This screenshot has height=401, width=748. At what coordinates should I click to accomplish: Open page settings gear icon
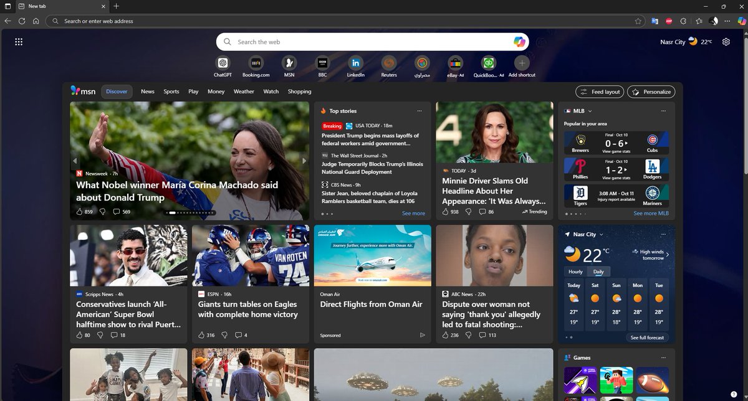coord(726,42)
